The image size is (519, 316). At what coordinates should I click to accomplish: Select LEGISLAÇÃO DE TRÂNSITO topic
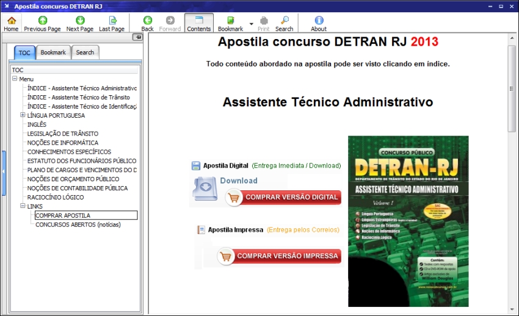[x=62, y=134]
